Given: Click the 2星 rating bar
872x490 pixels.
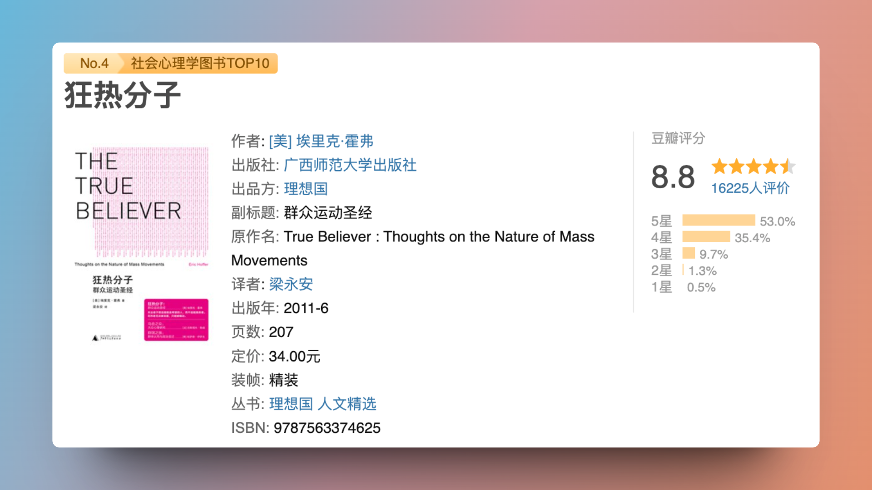Looking at the screenshot, I should [683, 270].
